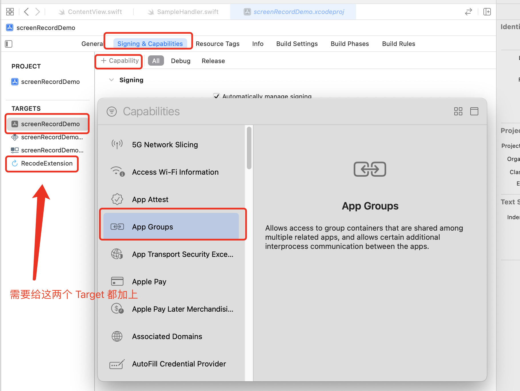520x391 pixels.
Task: Toggle the editor swap arrows icon
Action: (x=469, y=12)
